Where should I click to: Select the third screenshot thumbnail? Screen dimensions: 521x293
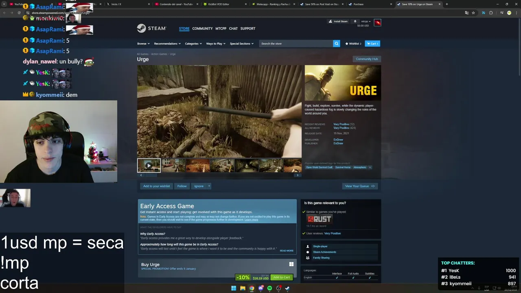tap(198, 166)
